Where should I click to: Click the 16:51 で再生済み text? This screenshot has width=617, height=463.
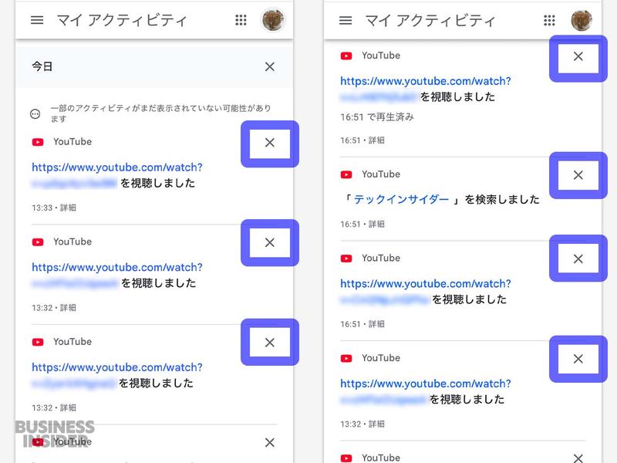[377, 117]
